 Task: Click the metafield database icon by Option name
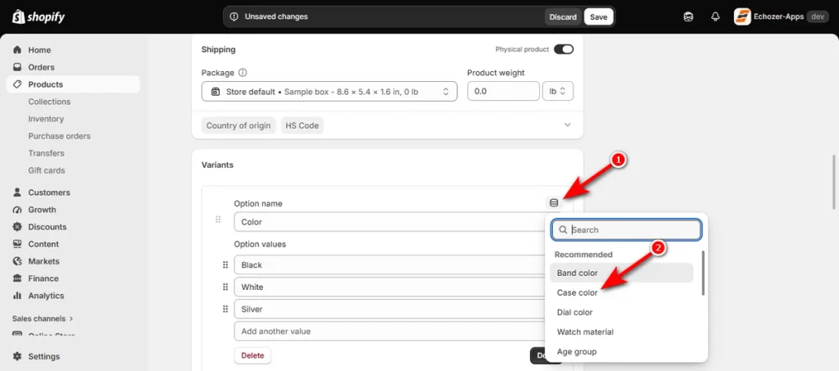coord(554,202)
